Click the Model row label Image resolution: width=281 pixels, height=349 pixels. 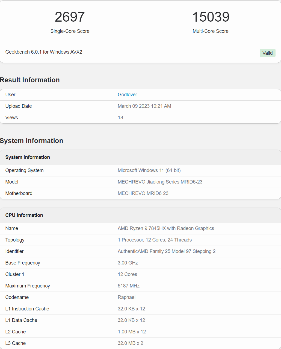[12, 182]
